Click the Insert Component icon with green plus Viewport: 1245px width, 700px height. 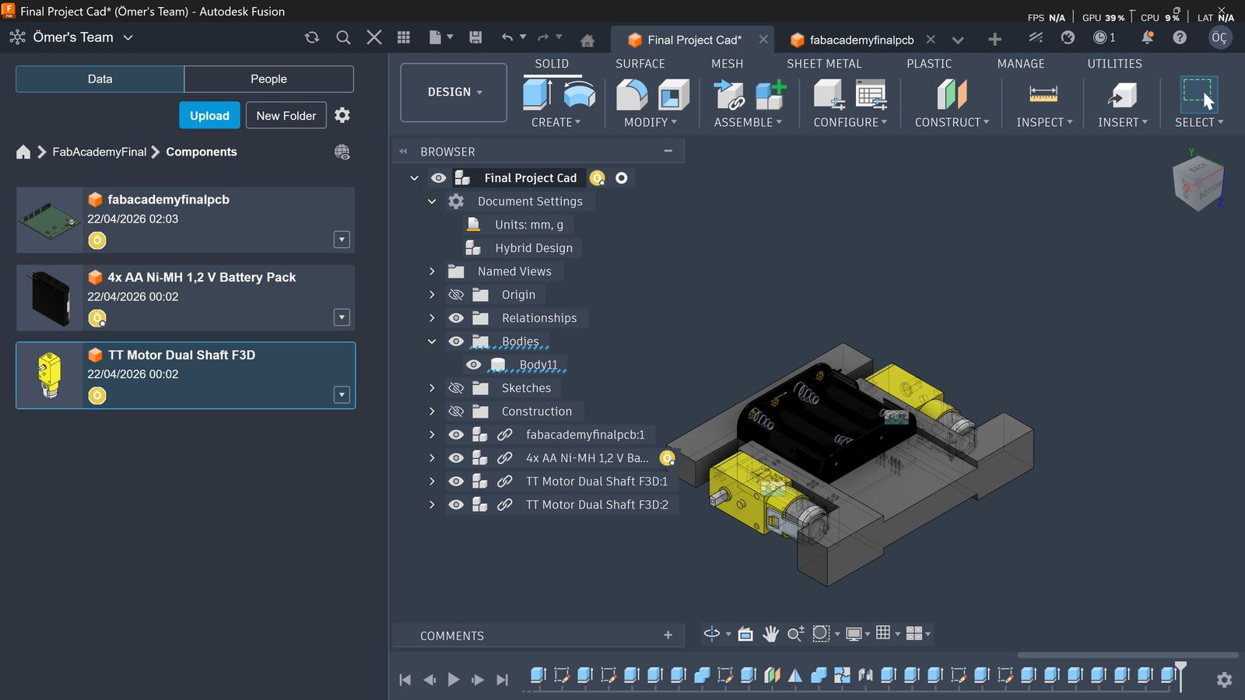[x=770, y=95]
